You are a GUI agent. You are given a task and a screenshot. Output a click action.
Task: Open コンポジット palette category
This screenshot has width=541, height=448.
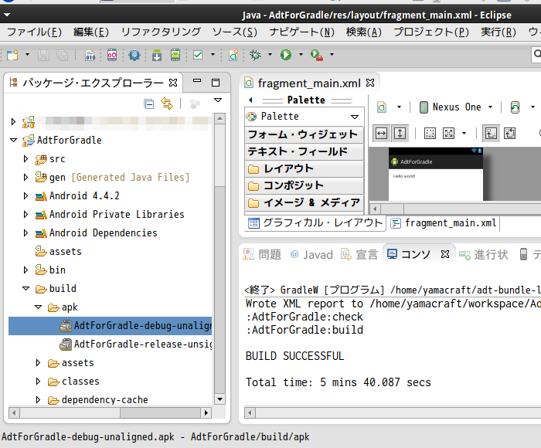tap(304, 185)
